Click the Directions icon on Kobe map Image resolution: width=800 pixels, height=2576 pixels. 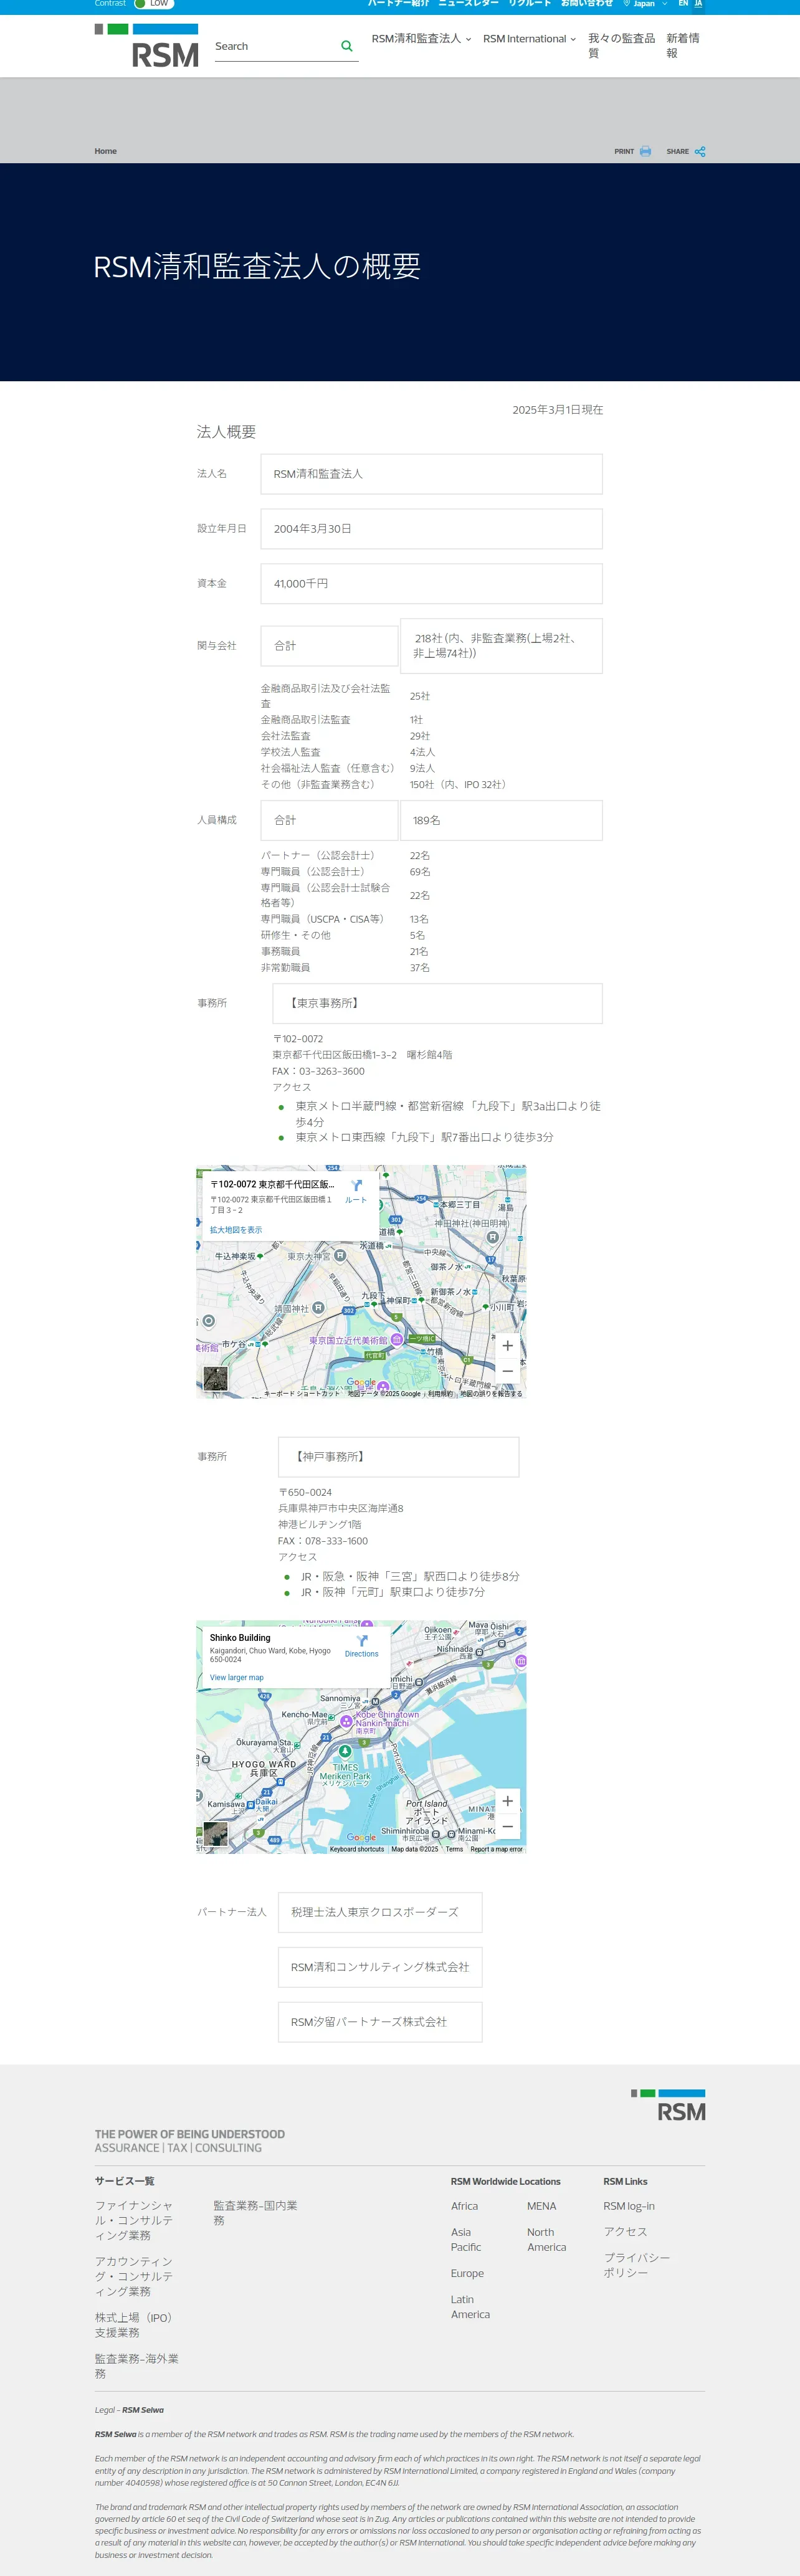coord(362,1642)
